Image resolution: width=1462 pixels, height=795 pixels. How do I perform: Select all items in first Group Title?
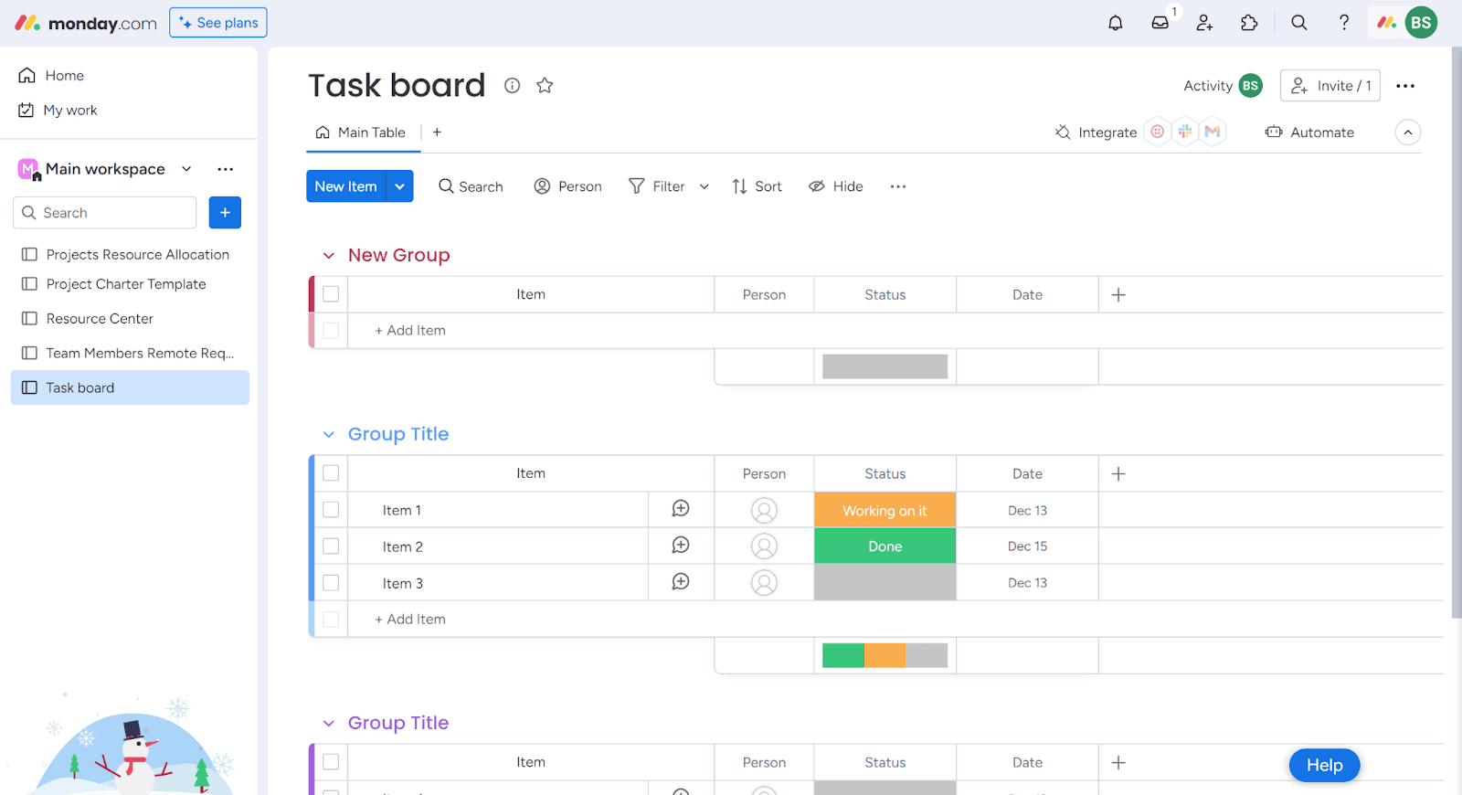tap(331, 473)
